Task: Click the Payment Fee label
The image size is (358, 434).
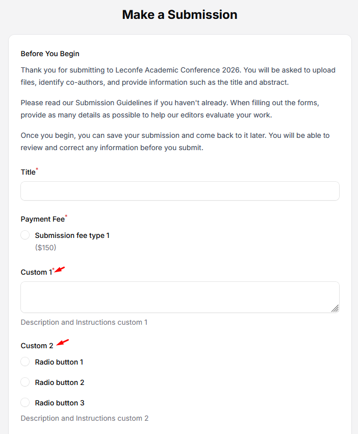Action: coord(42,219)
